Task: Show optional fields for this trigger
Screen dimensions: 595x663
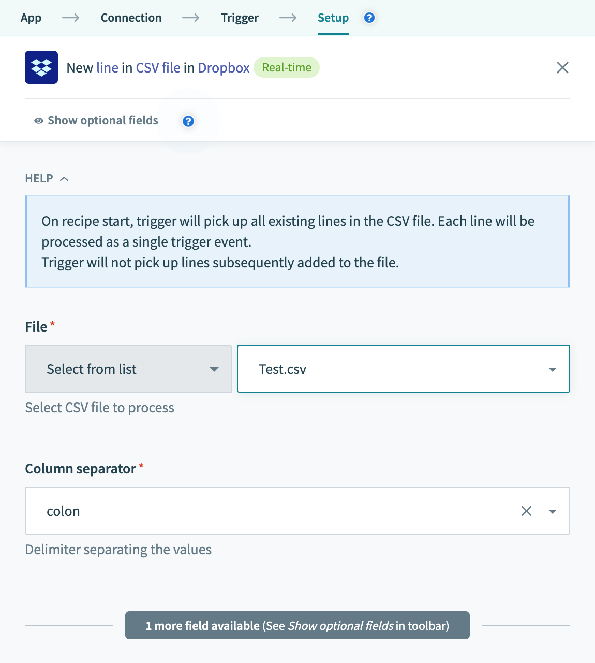Action: coord(102,120)
